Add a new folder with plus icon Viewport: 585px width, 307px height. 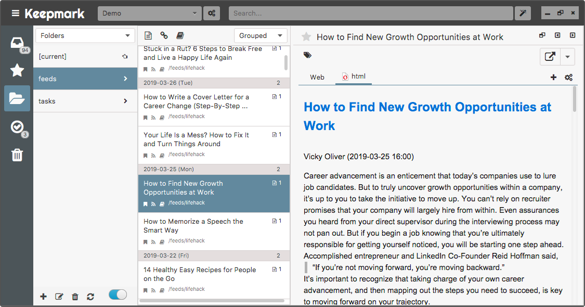[x=43, y=297]
